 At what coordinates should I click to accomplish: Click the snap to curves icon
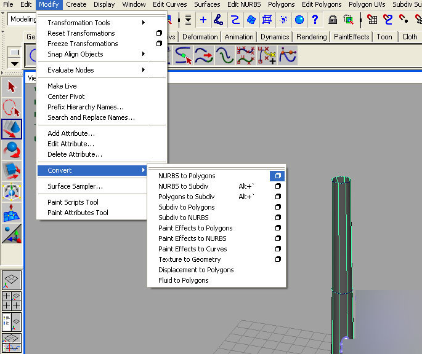click(218, 20)
